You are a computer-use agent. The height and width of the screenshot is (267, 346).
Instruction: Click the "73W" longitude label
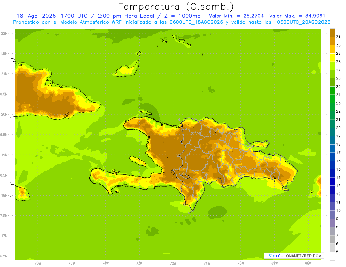point(139,263)
